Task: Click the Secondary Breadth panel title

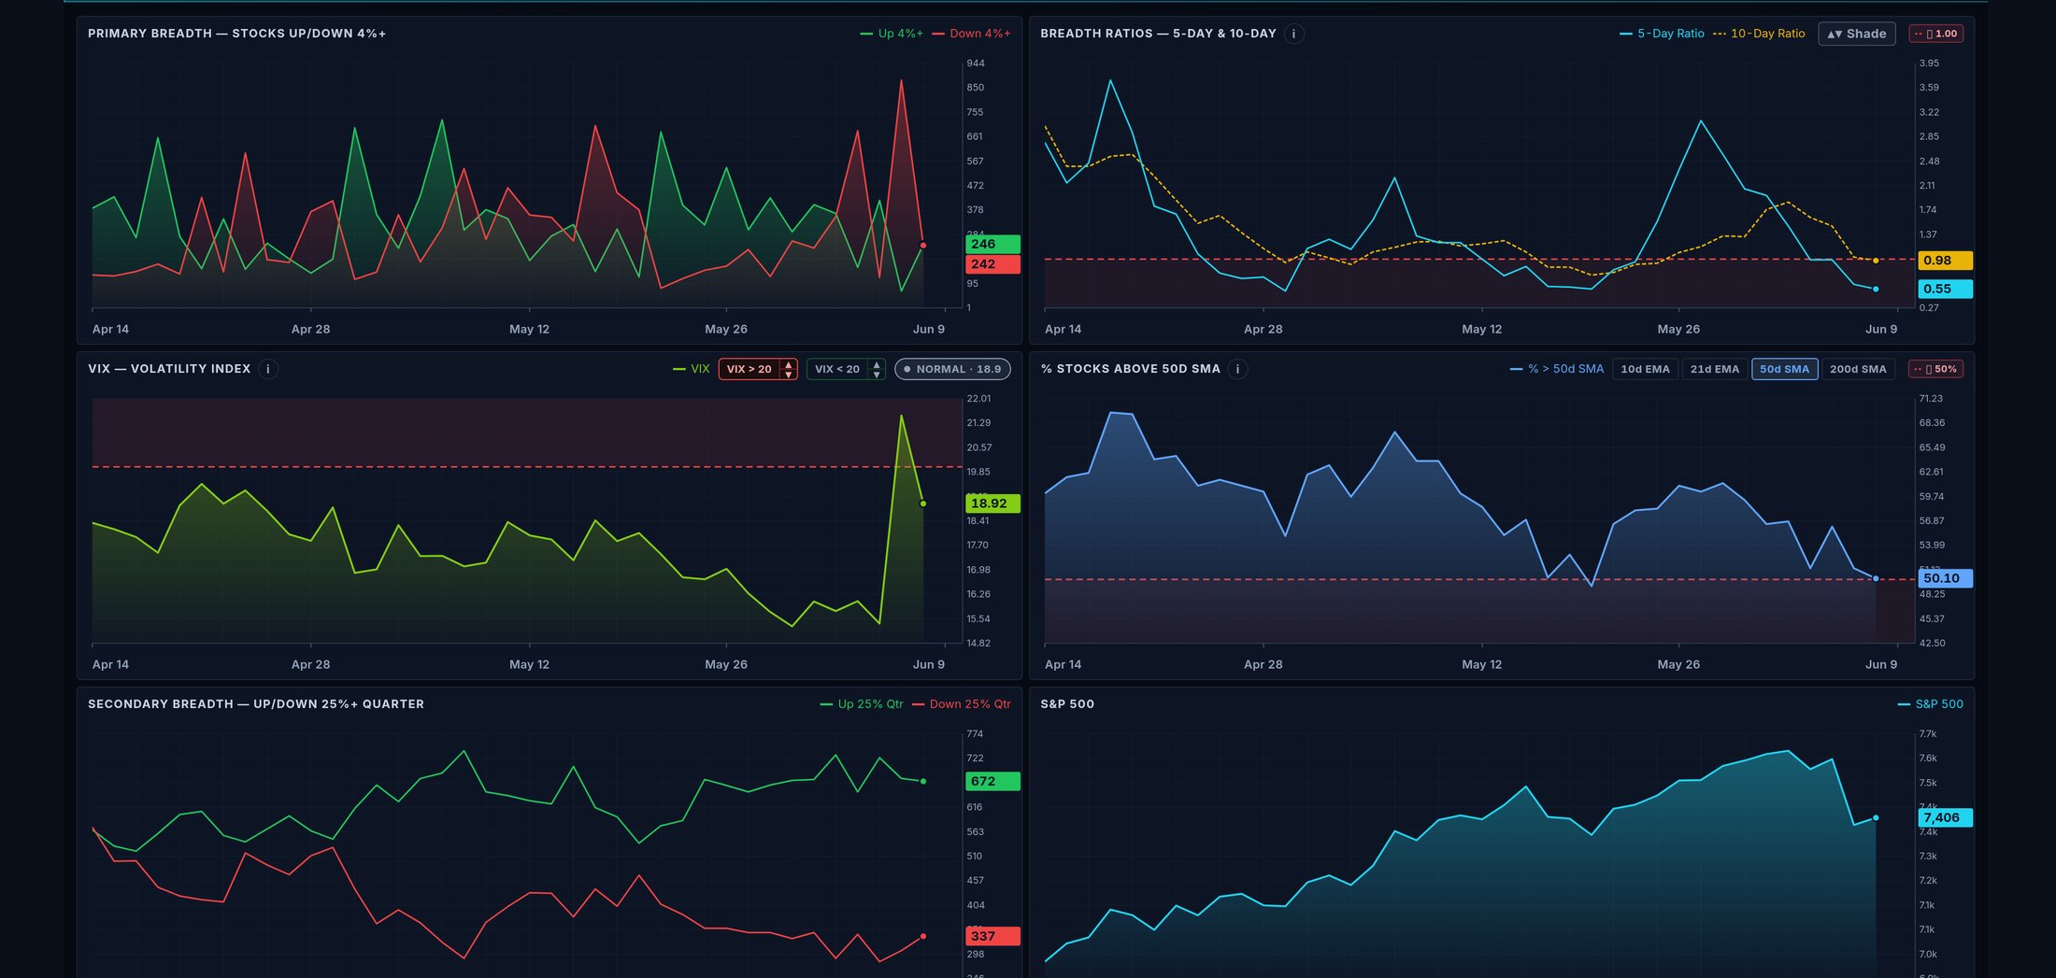Action: (256, 704)
